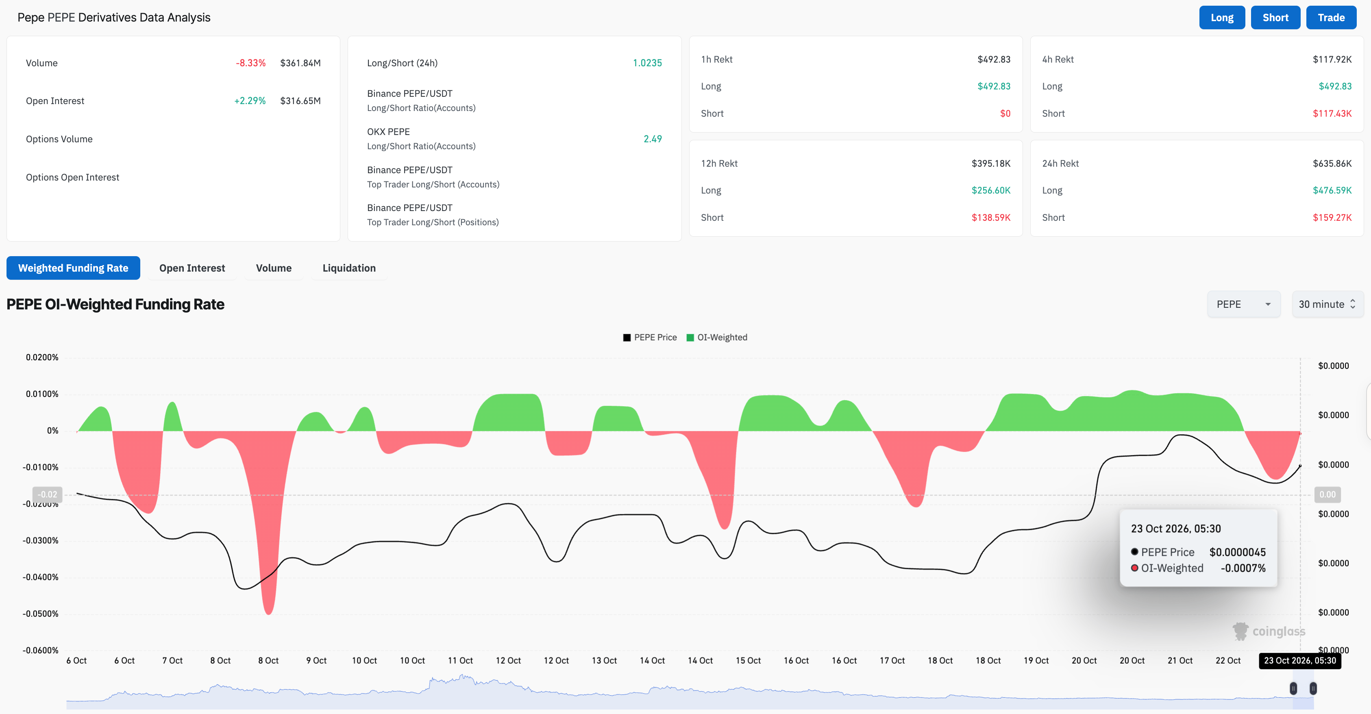Open the PEPE coin dropdown
The height and width of the screenshot is (714, 1371).
click(1243, 304)
